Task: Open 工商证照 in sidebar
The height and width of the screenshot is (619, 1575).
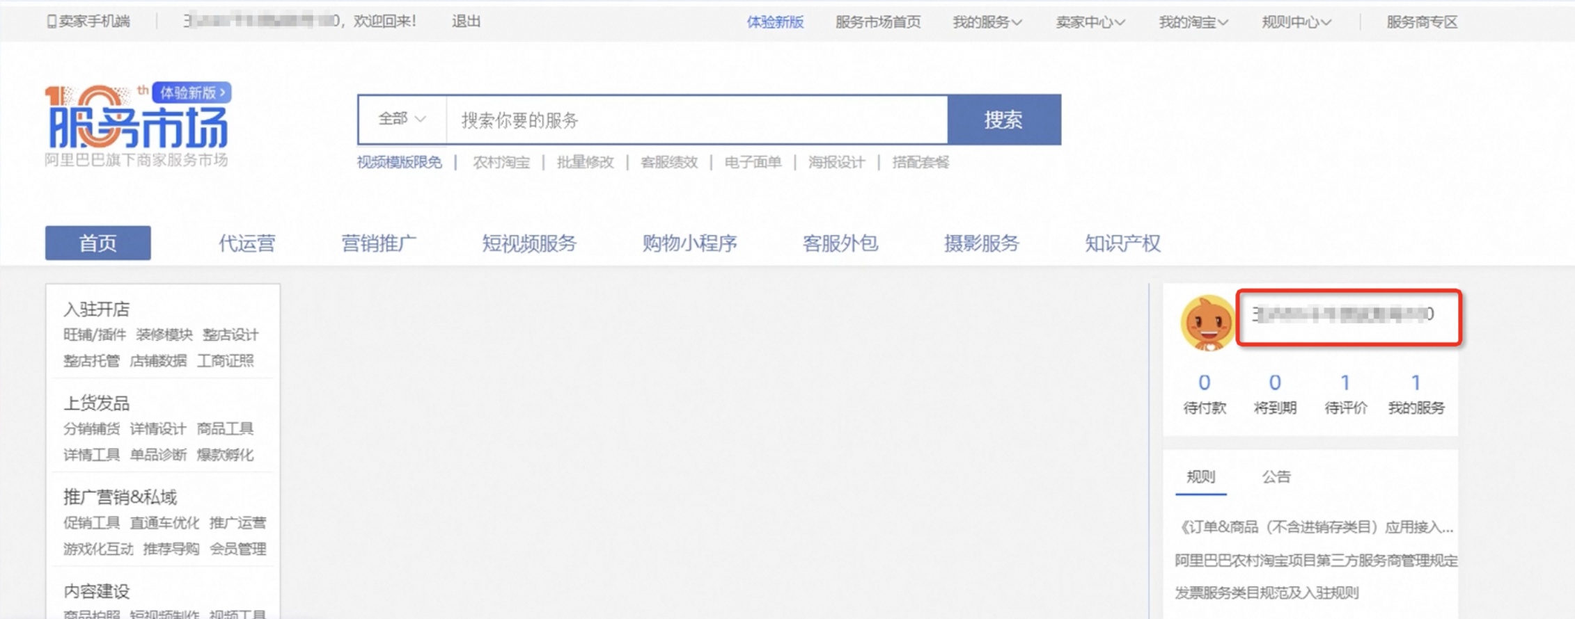Action: pyautogui.click(x=225, y=360)
